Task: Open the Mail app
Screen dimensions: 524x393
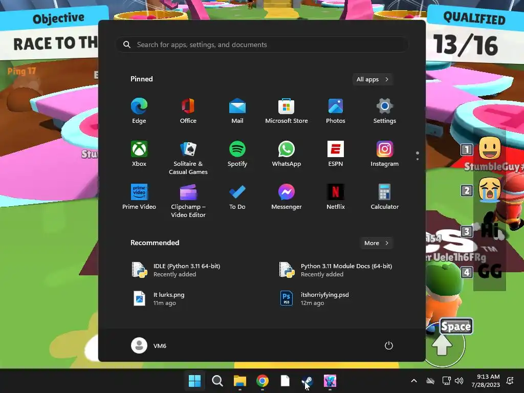Action: (237, 111)
